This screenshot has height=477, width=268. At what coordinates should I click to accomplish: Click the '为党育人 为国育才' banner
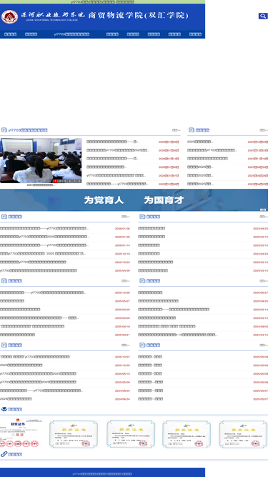(134, 200)
